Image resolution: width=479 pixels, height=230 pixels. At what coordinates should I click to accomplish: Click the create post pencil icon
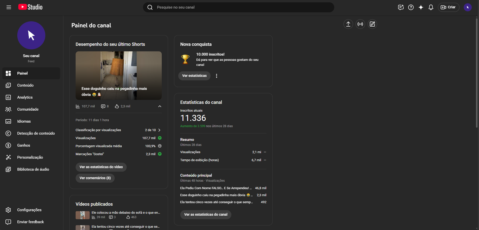pos(372,24)
